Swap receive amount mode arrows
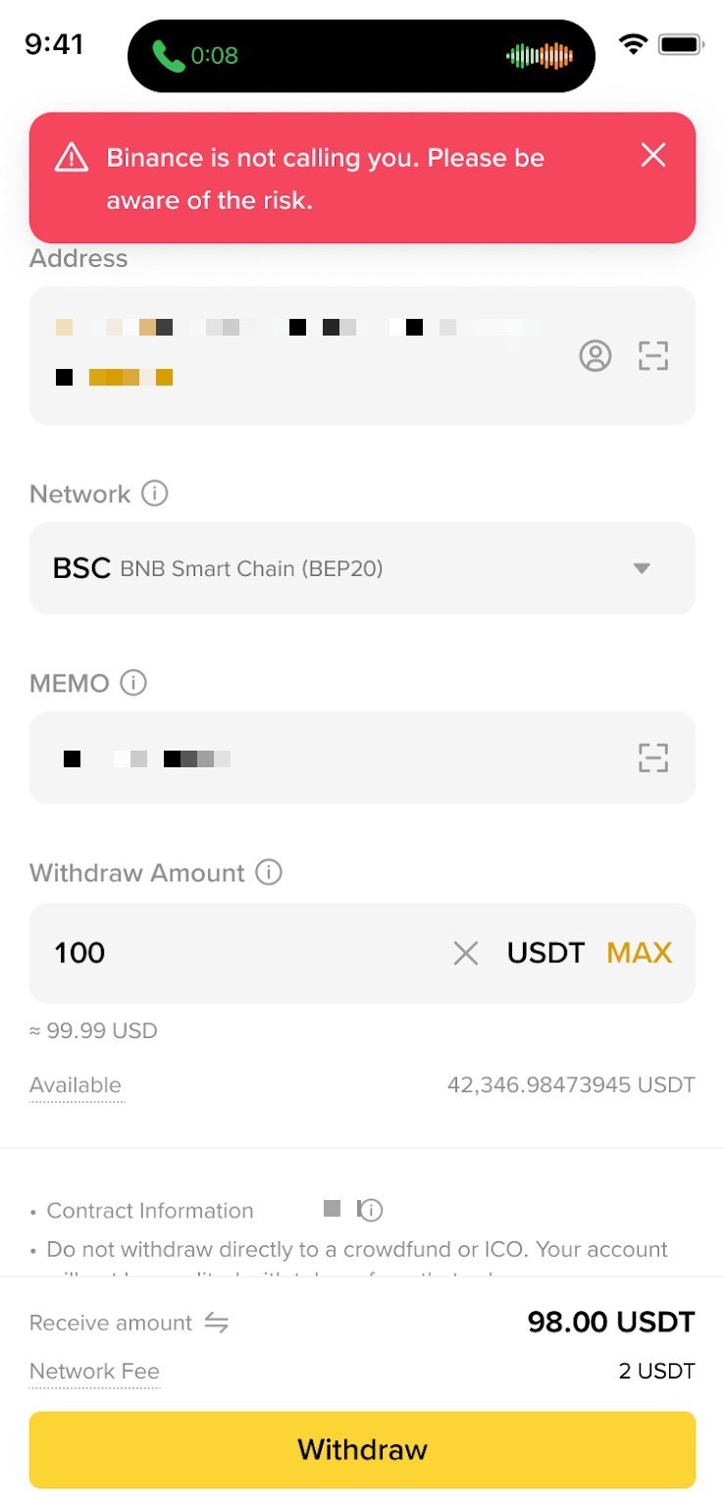Viewport: 725px width, 1512px height. click(216, 1323)
